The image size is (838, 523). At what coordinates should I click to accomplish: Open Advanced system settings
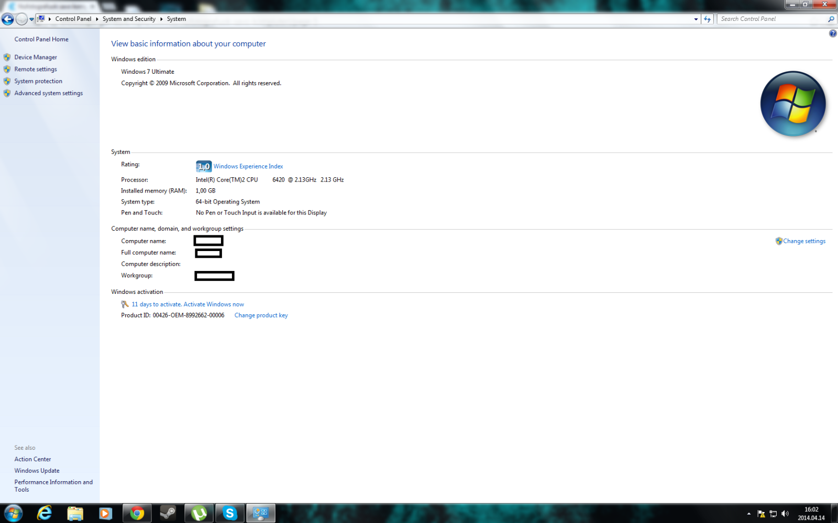click(x=49, y=93)
